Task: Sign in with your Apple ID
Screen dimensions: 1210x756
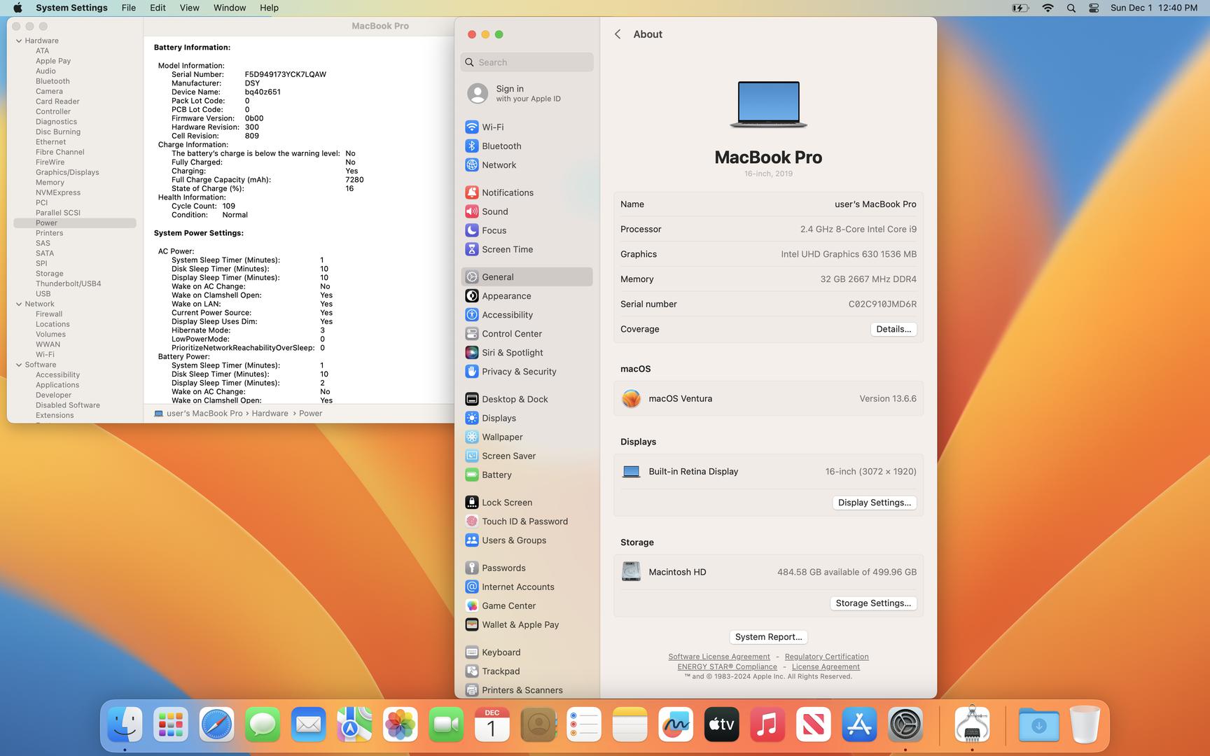Action: click(527, 93)
